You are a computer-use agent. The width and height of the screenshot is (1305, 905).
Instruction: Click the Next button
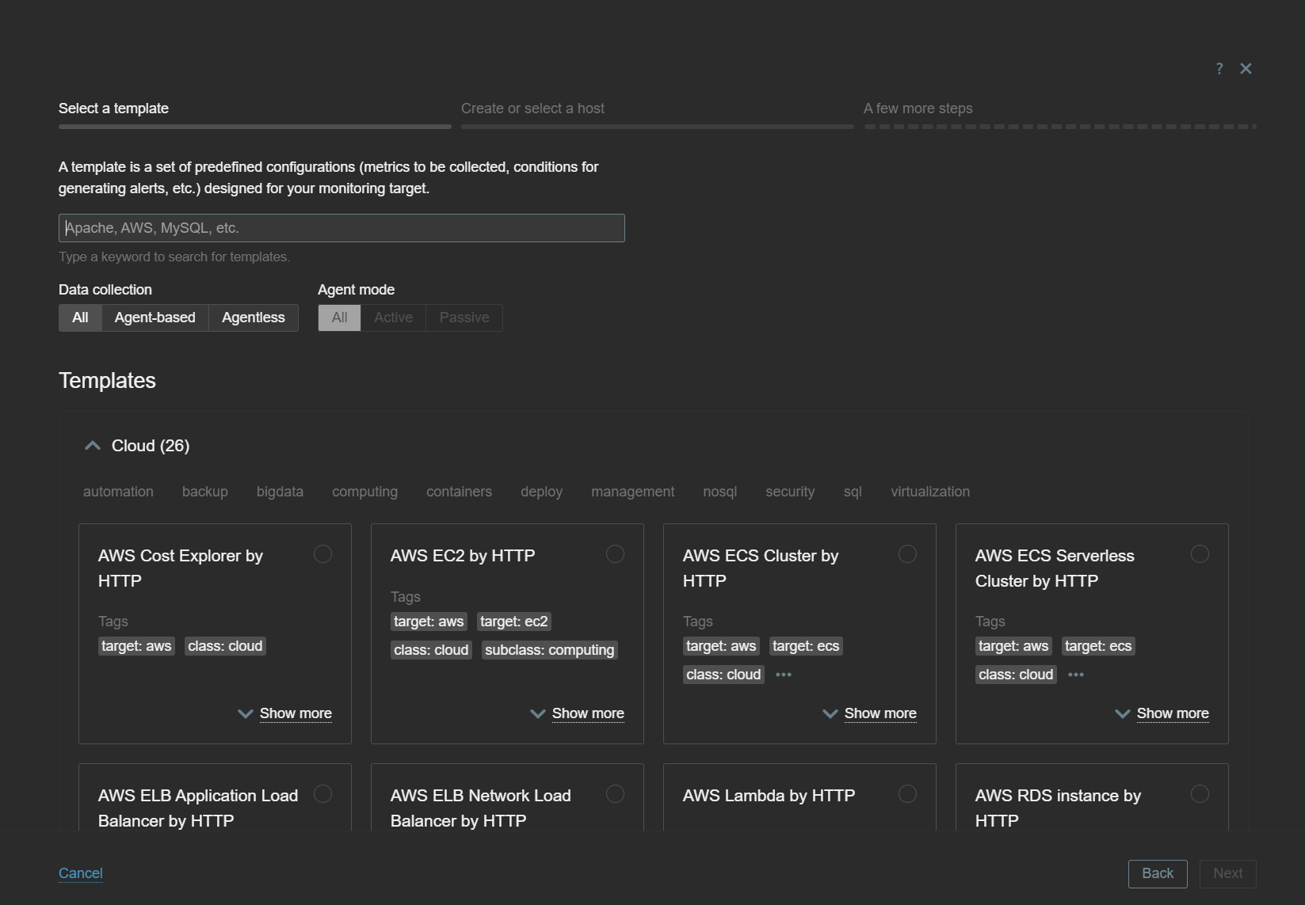pyautogui.click(x=1227, y=873)
